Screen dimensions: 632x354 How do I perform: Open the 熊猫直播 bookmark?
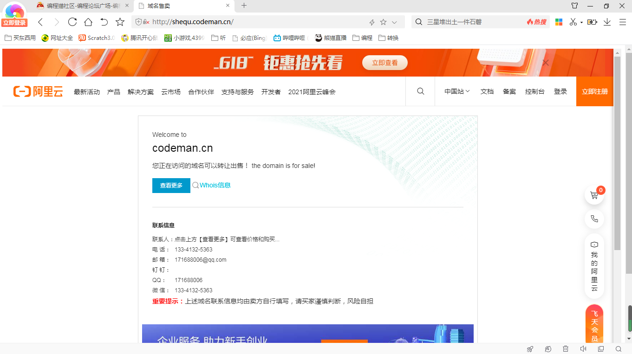click(331, 38)
